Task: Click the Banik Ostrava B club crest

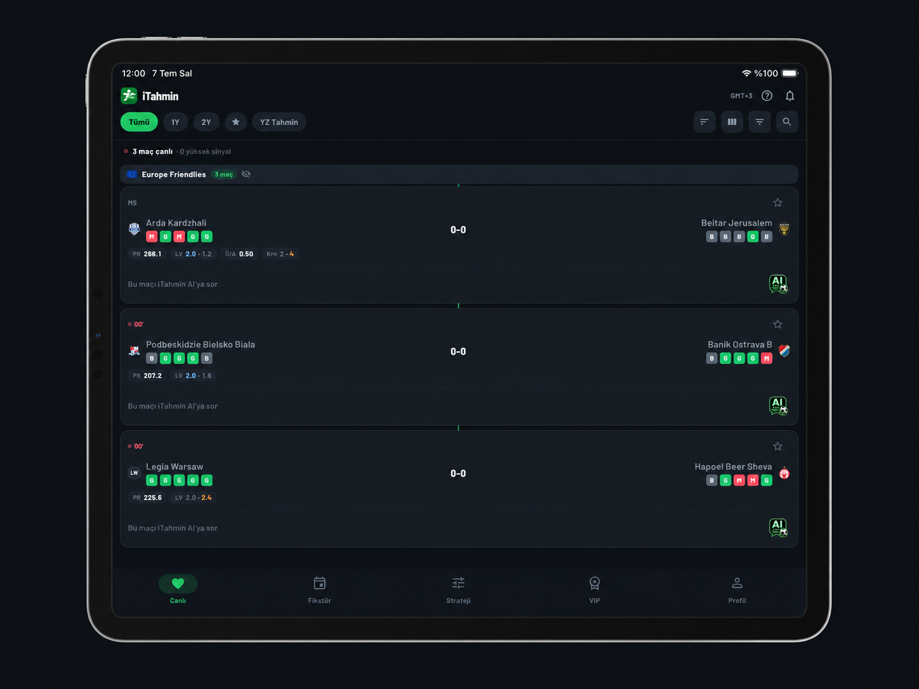Action: coord(784,351)
